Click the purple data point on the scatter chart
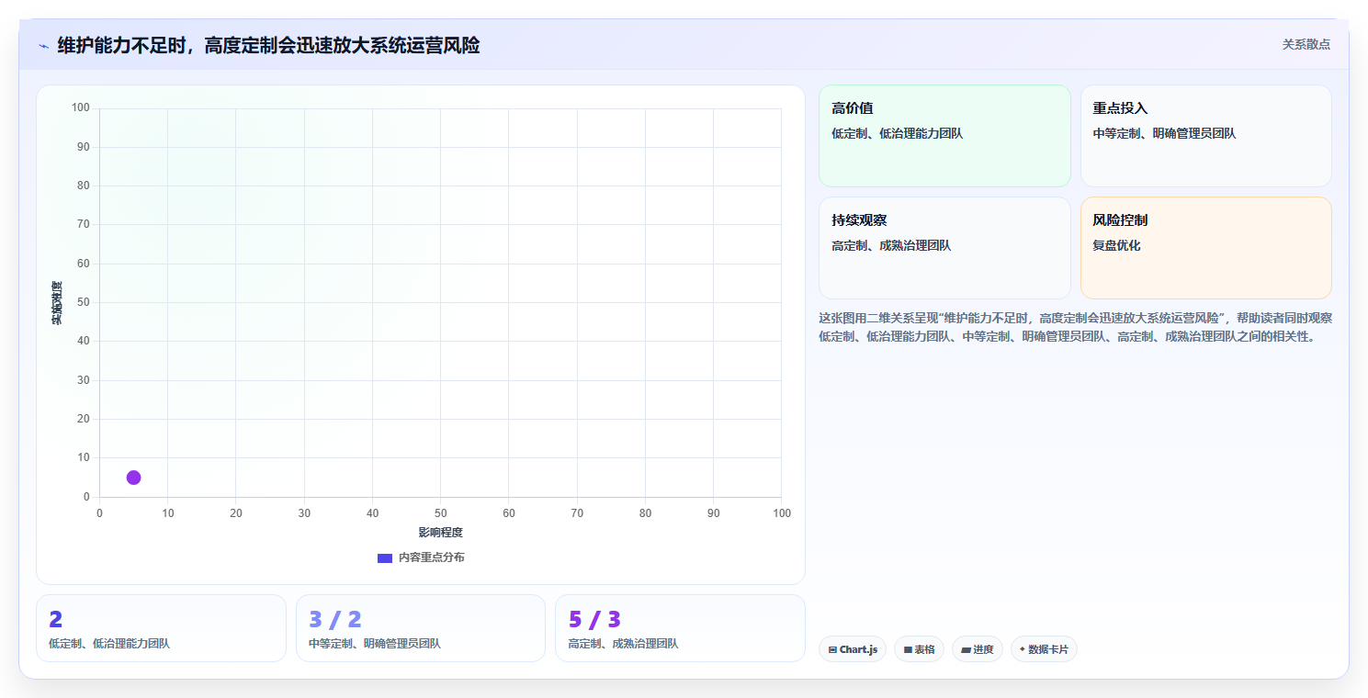This screenshot has height=698, width=1368. (x=133, y=478)
